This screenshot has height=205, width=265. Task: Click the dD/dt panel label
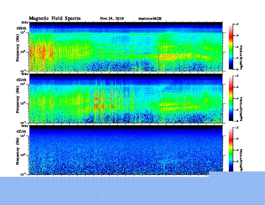[x=21, y=80]
